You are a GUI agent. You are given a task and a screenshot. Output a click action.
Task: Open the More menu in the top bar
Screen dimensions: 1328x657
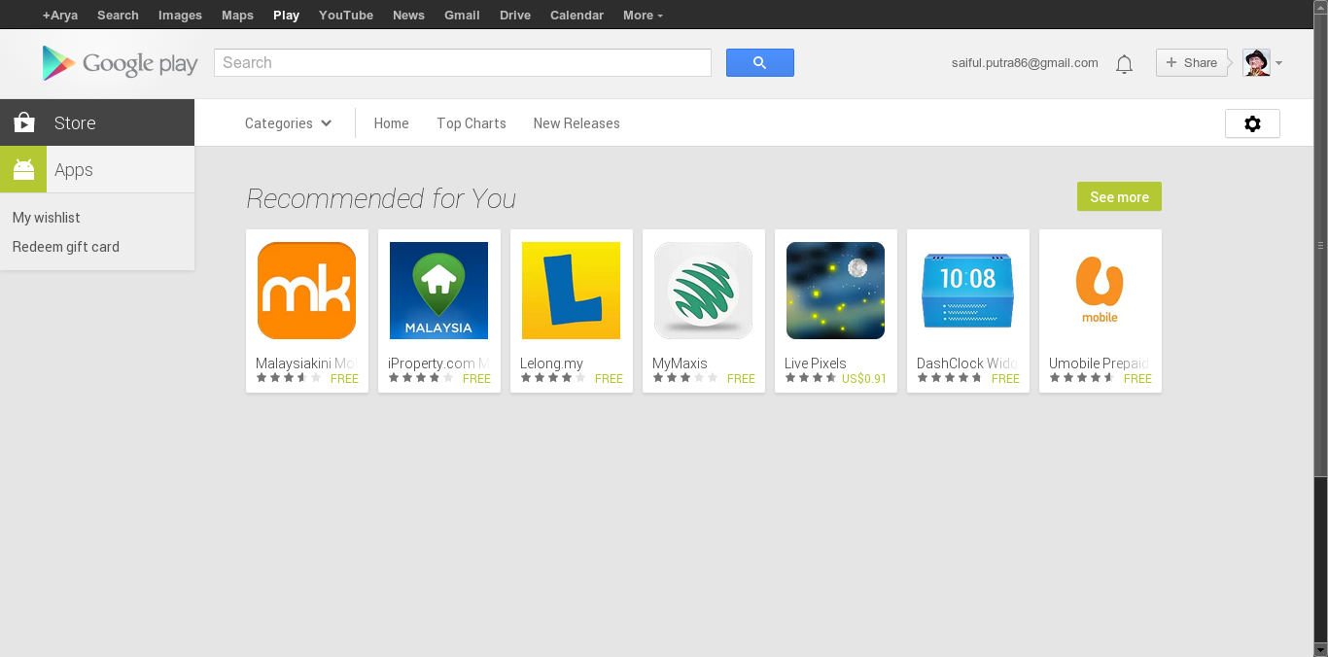coord(641,15)
